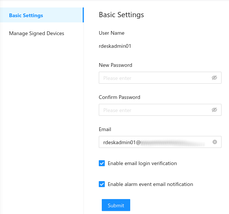
Task: Clear the Email field with the X icon
Action: pyautogui.click(x=215, y=142)
